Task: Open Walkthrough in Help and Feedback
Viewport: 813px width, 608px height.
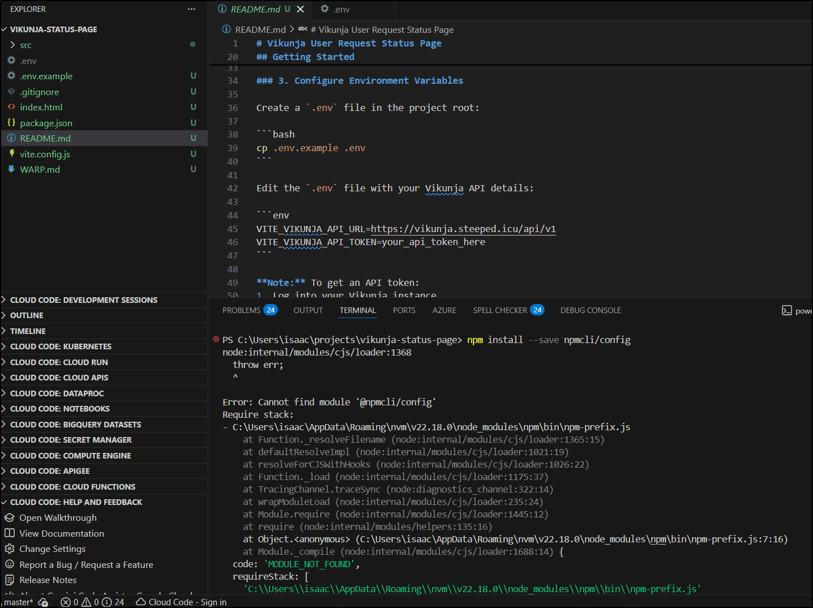Action: pos(58,518)
